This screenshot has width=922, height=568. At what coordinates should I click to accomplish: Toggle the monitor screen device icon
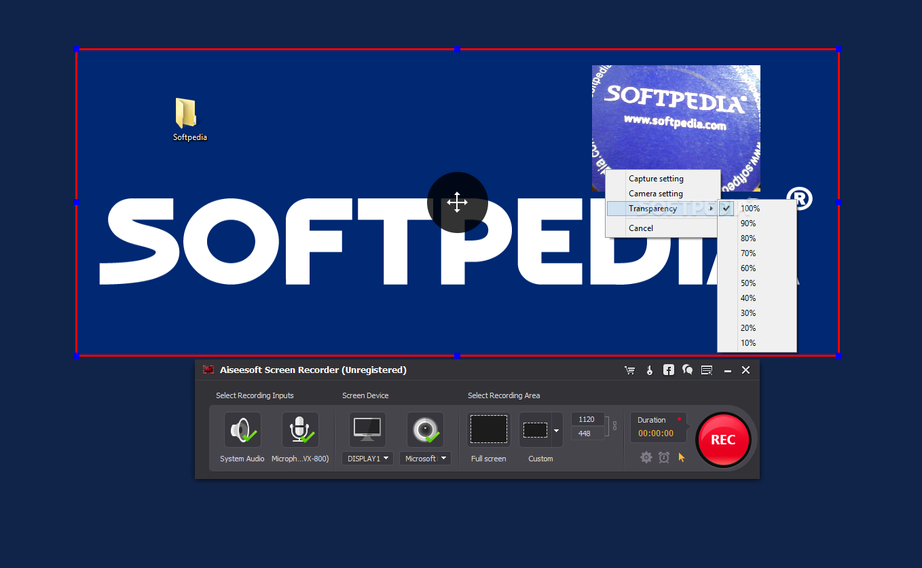click(x=367, y=429)
